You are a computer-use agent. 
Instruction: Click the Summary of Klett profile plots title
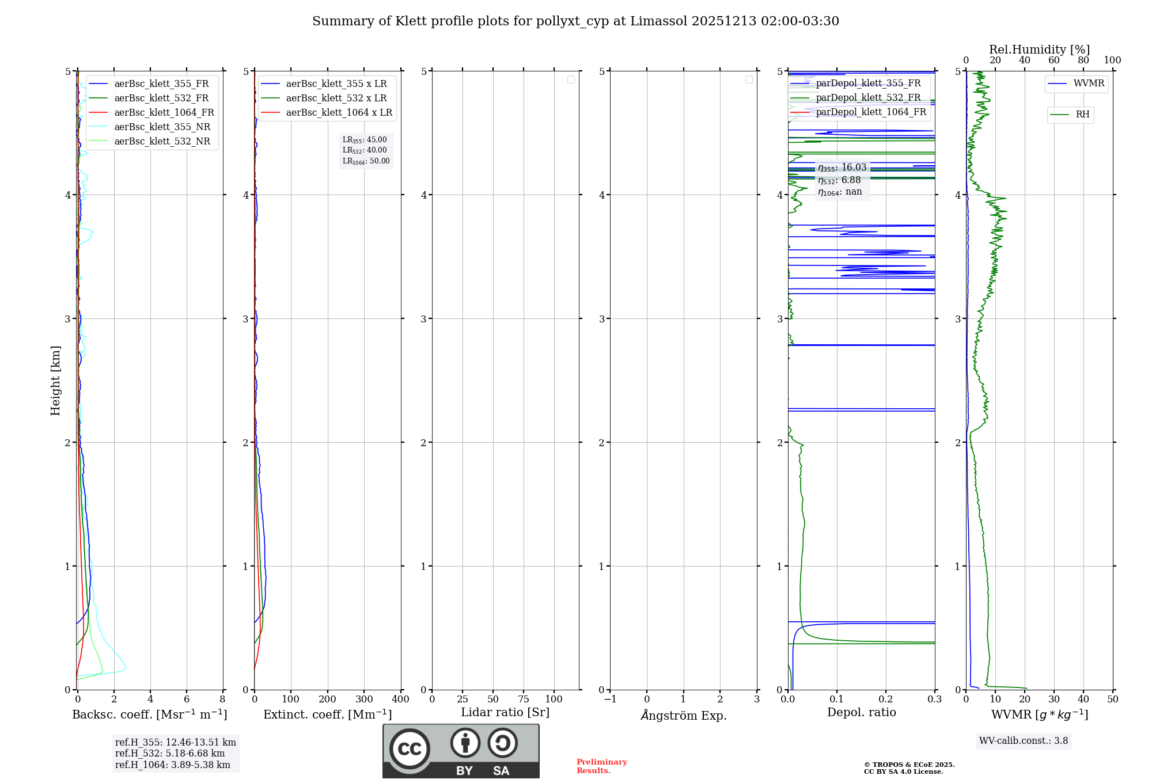pos(575,21)
